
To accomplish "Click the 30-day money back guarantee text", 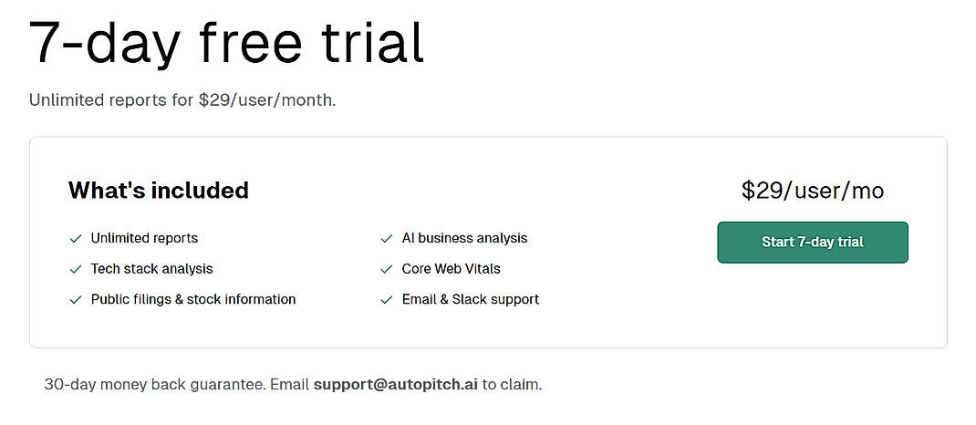I will [x=155, y=384].
